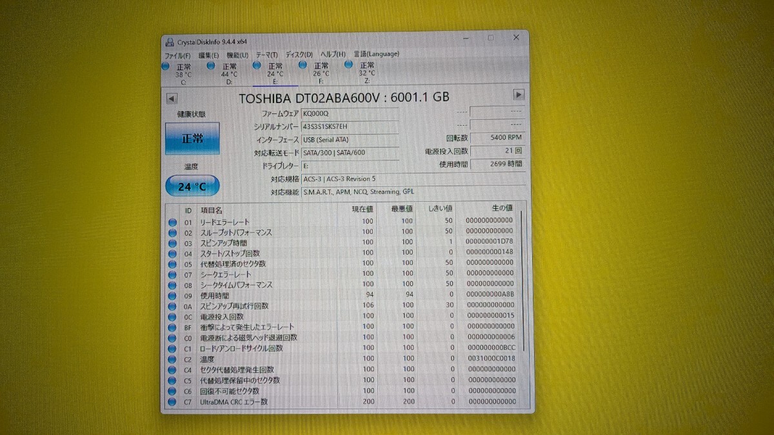774x435 pixels.
Task: Select drive C: status icon at 38 °C
Action: (x=166, y=66)
